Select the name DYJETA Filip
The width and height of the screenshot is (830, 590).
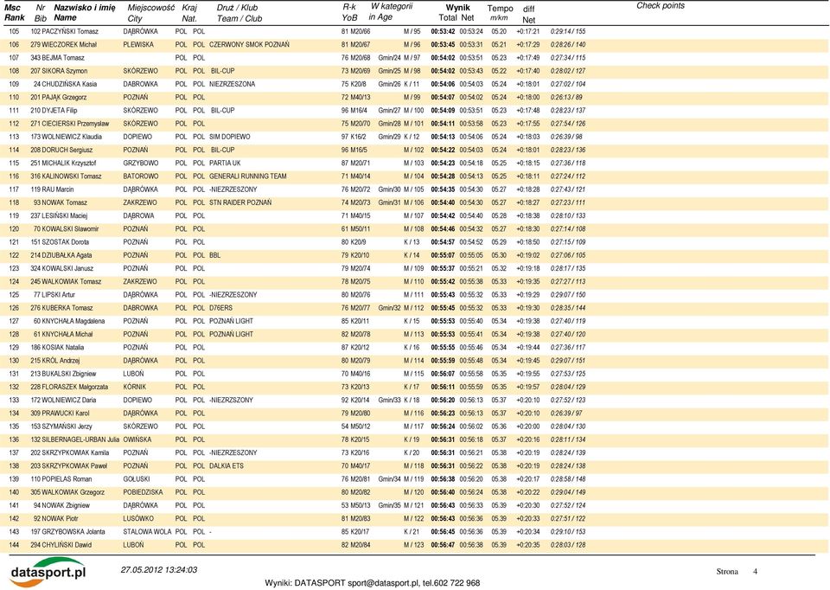click(60, 111)
